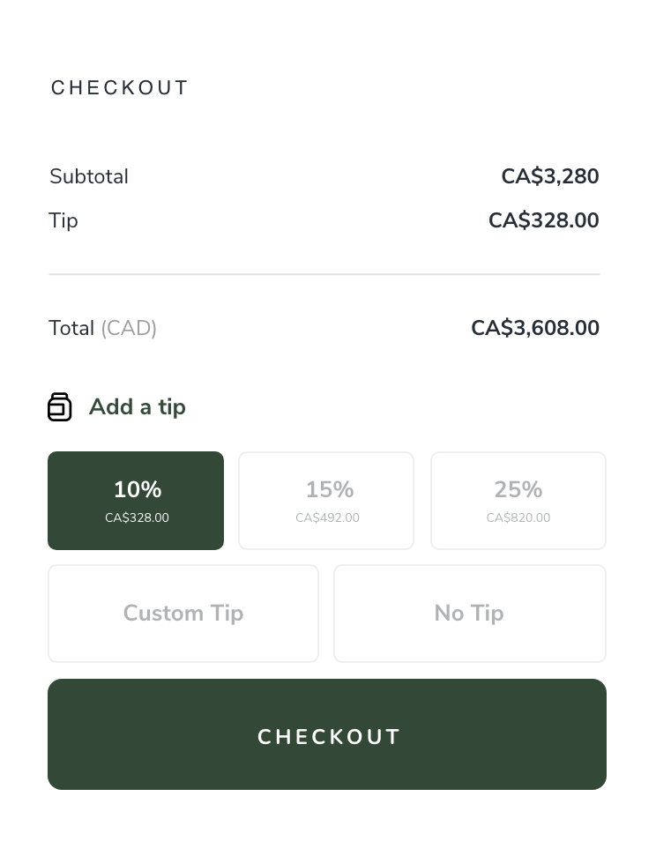Image resolution: width=656 pixels, height=841 pixels.
Task: Open the Custom Tip option
Action: 183,613
